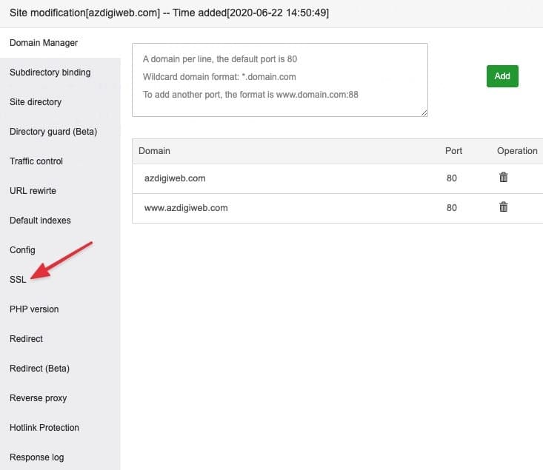Switch to Subdirectory binding tab
Screen dimensions: 543x470
50,73
